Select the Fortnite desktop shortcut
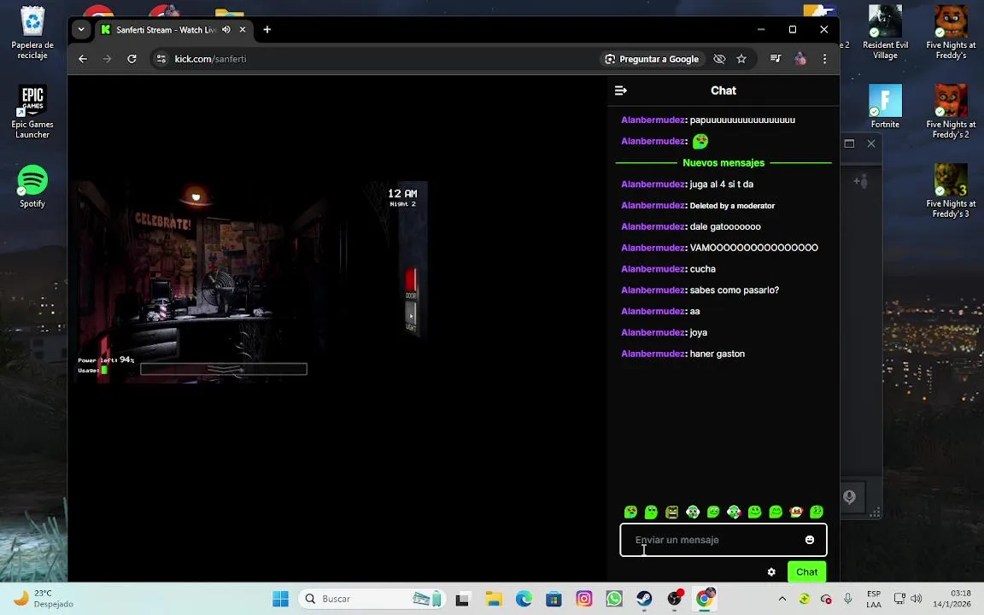This screenshot has height=615, width=984. (x=885, y=107)
